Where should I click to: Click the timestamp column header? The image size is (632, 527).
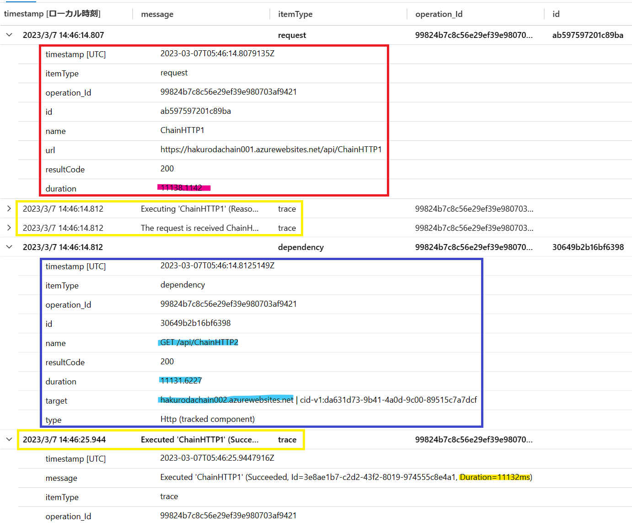[52, 14]
